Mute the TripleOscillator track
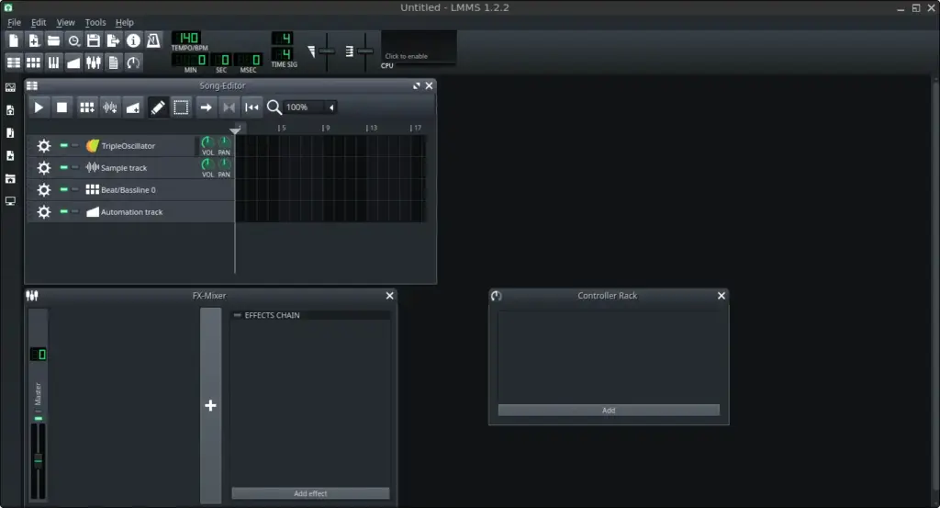The image size is (940, 508). pos(63,145)
